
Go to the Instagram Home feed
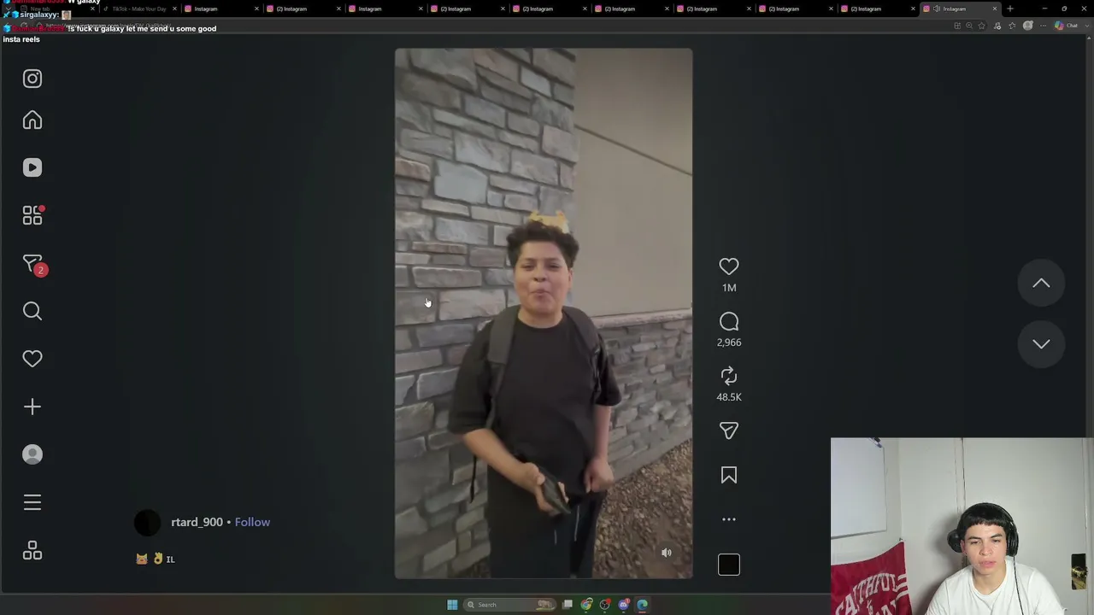click(x=32, y=120)
